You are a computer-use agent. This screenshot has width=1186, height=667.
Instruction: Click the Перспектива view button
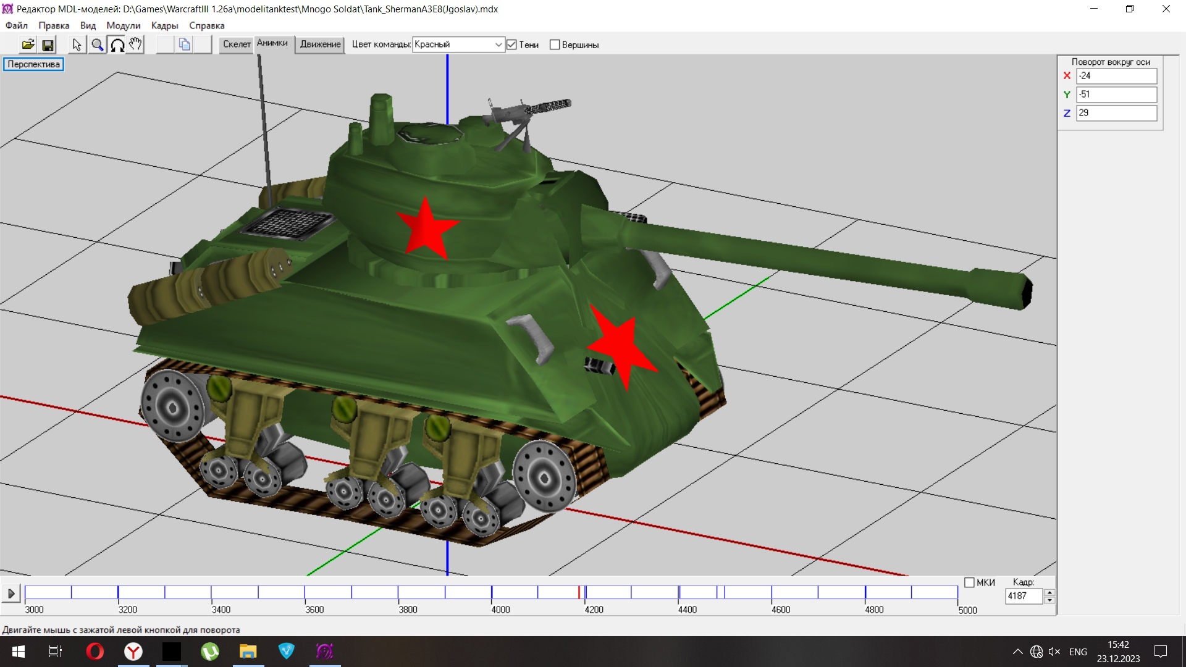[33, 64]
